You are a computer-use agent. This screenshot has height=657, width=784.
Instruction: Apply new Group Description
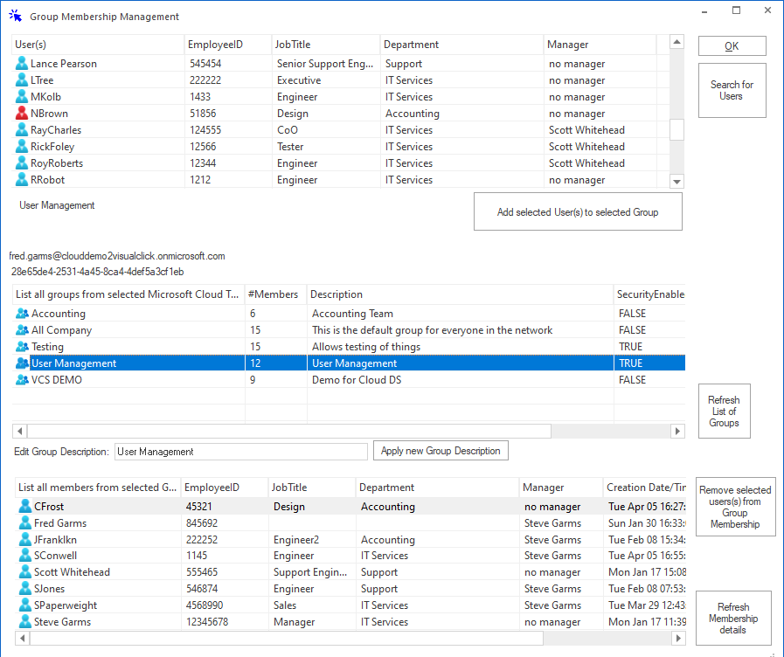(x=440, y=450)
